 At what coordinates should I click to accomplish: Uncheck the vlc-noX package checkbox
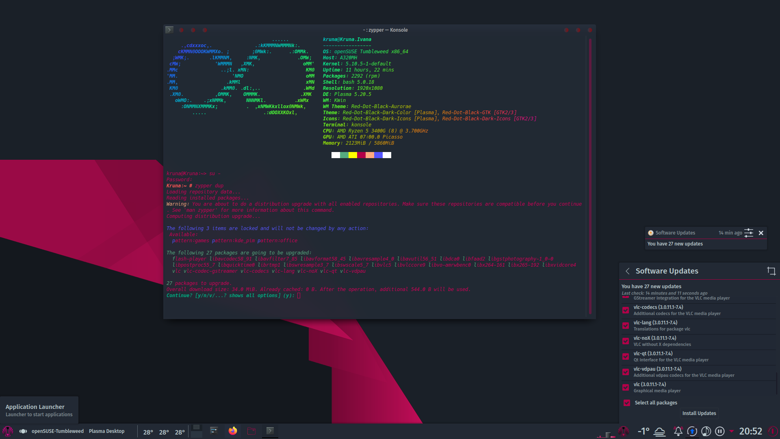626,341
